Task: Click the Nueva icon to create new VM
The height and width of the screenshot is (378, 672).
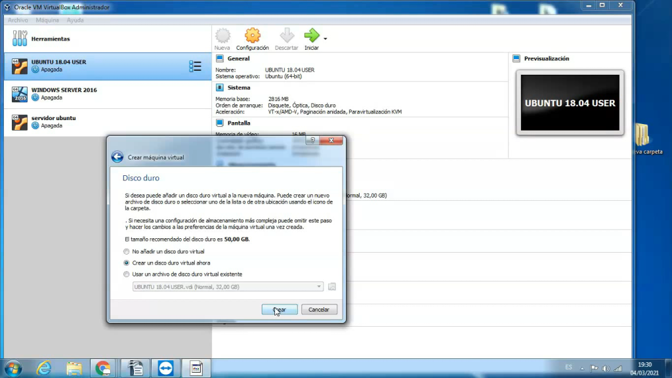Action: [x=223, y=37]
